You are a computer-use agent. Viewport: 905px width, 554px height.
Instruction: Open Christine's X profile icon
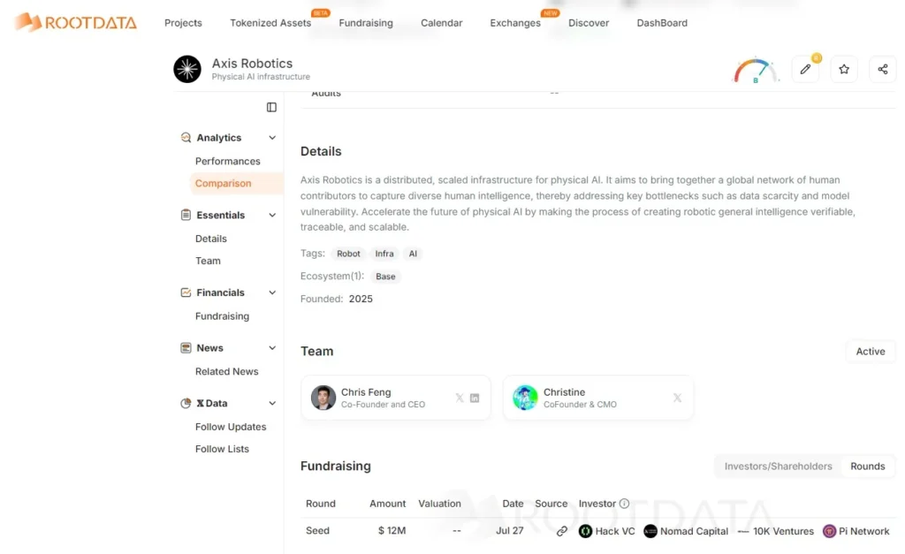[677, 398]
